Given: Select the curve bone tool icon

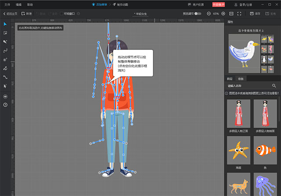Looking at the screenshot, I should (5, 50).
